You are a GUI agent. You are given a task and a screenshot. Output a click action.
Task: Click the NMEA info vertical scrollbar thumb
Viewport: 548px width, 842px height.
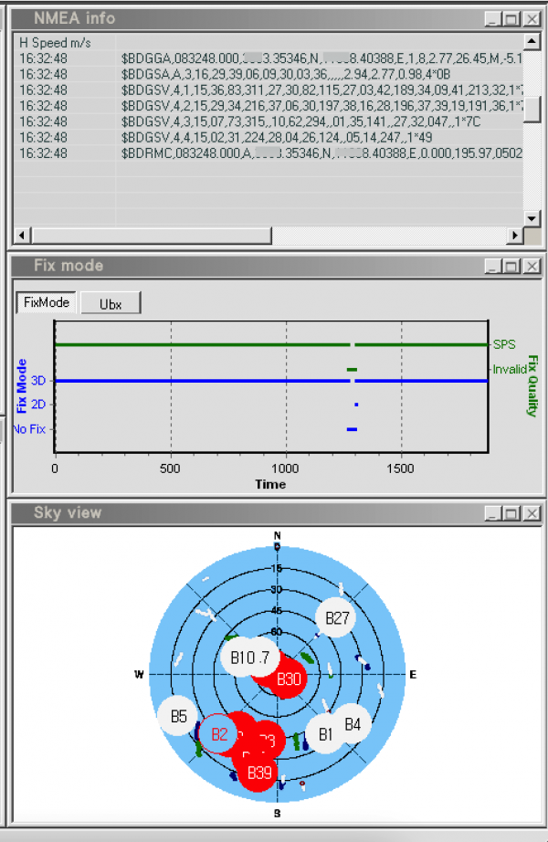(532, 110)
